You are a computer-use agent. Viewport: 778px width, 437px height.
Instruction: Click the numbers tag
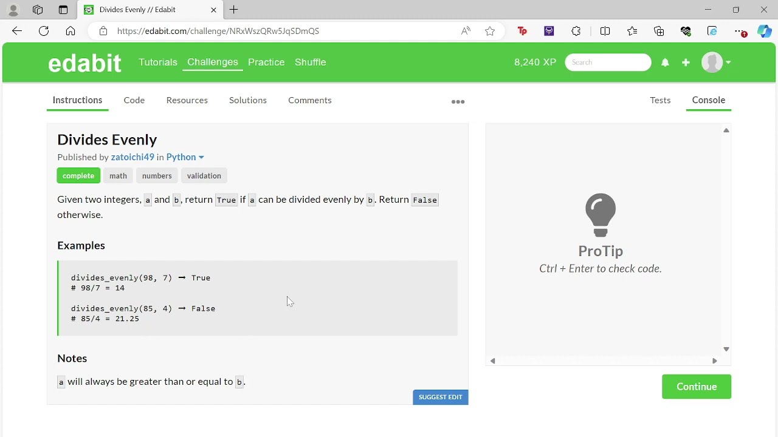157,176
